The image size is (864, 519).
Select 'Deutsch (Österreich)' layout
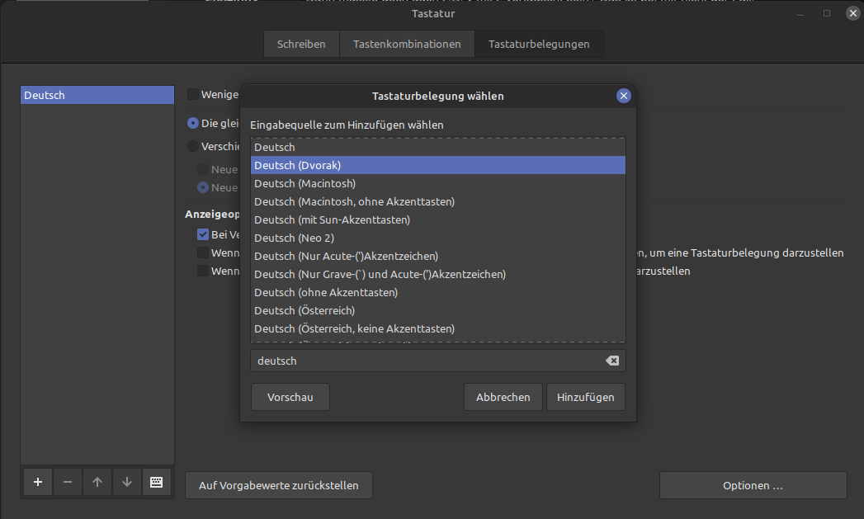pyautogui.click(x=438, y=311)
